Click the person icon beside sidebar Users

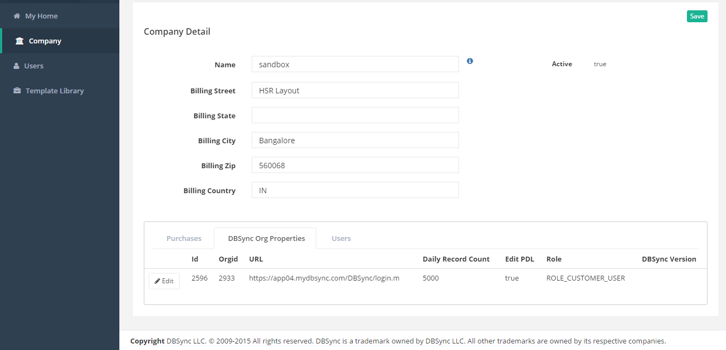click(16, 66)
